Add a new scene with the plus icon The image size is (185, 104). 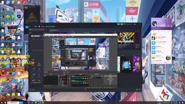[45, 86]
